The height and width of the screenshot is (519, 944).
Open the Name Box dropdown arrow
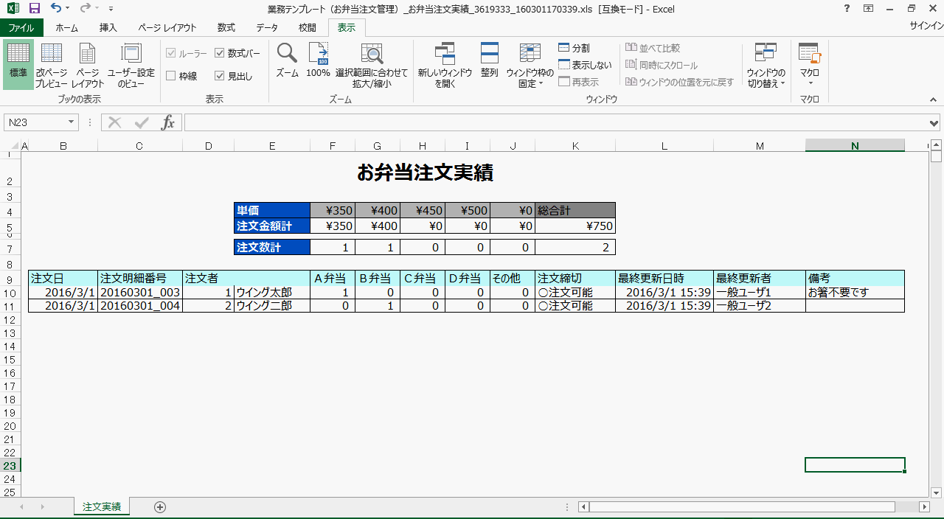[x=72, y=122]
